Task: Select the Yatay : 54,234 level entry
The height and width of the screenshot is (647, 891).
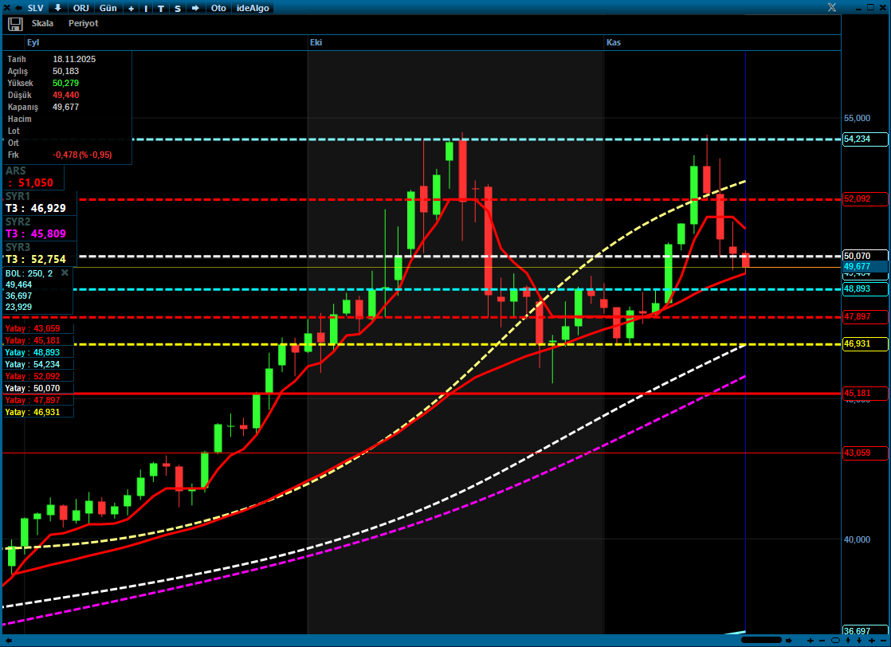Action: point(38,364)
